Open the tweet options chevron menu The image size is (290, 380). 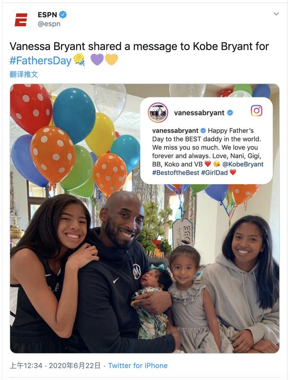(276, 14)
